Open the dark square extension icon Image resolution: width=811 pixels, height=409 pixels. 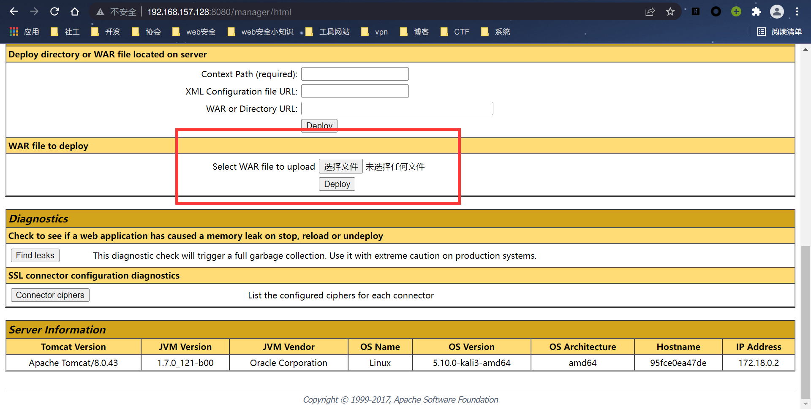[x=696, y=12]
